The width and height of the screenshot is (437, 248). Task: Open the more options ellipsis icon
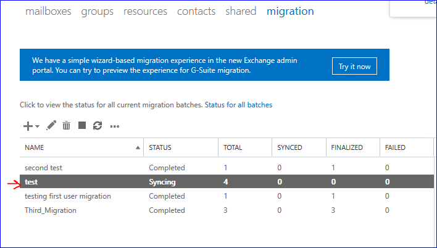pyautogui.click(x=115, y=126)
